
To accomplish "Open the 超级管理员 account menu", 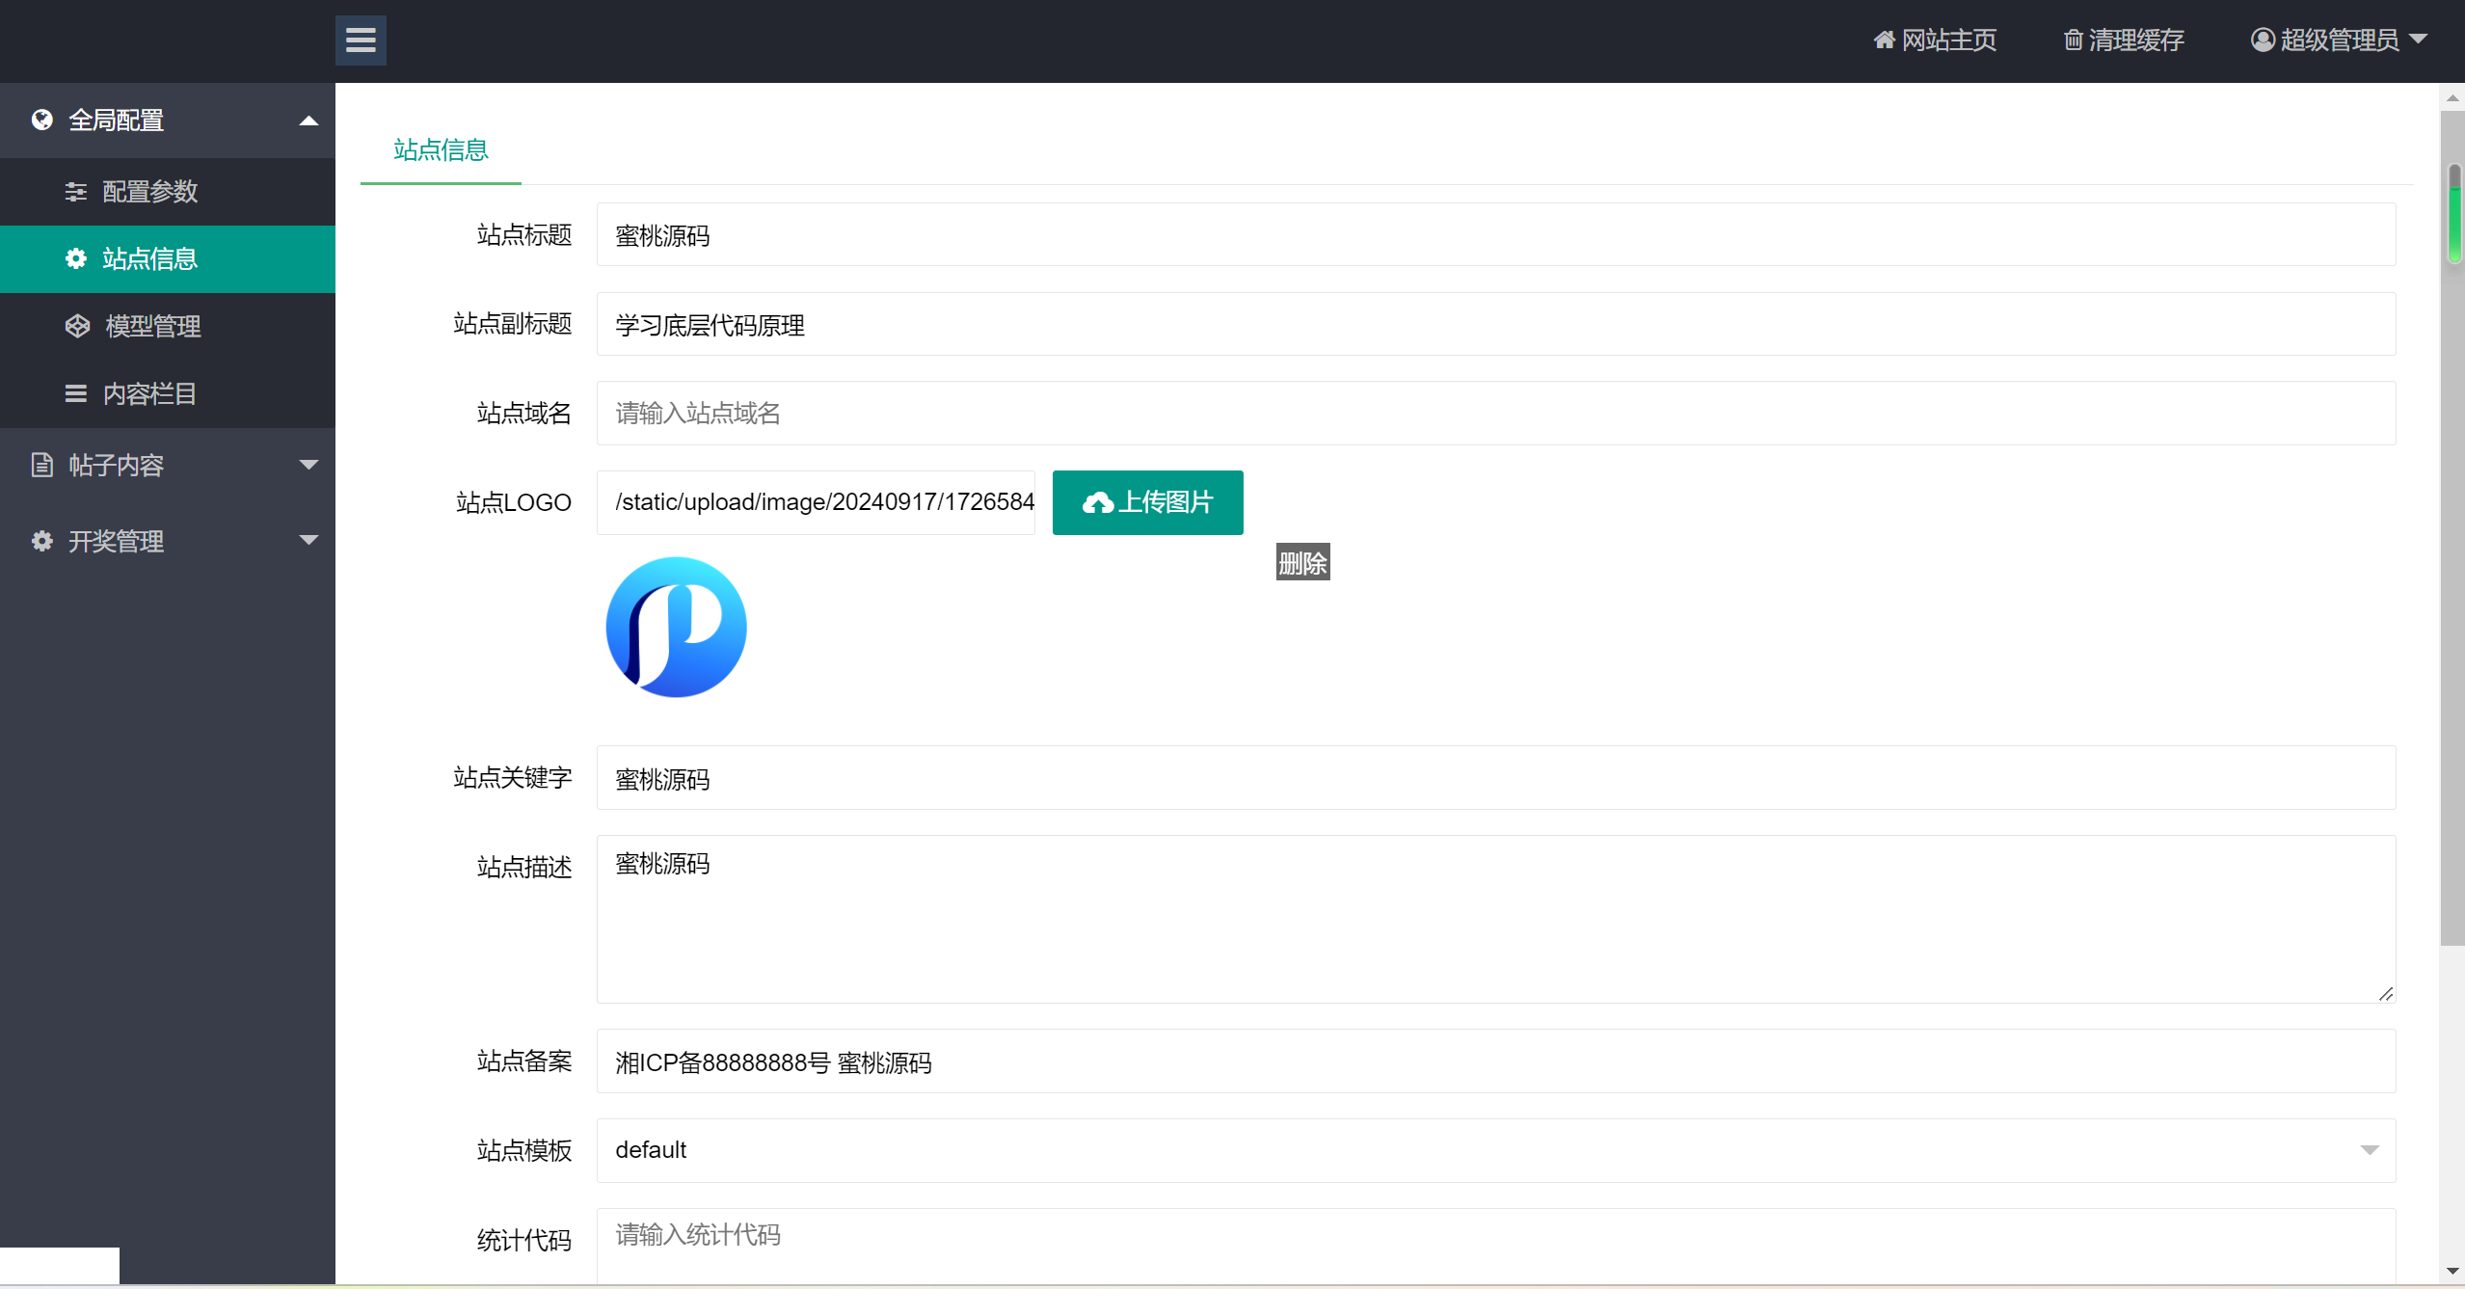I will pyautogui.click(x=2339, y=40).
